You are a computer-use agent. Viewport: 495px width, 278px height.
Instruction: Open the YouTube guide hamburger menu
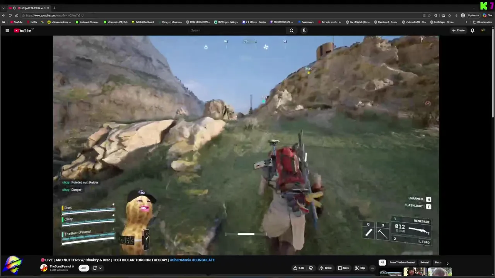click(7, 31)
